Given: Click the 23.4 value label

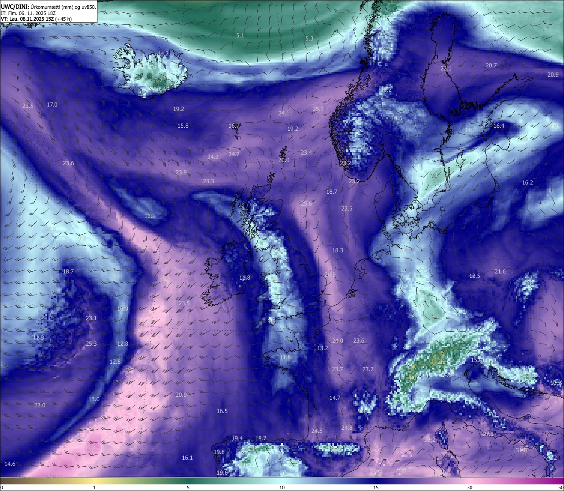Looking at the screenshot, I should coord(306,153).
